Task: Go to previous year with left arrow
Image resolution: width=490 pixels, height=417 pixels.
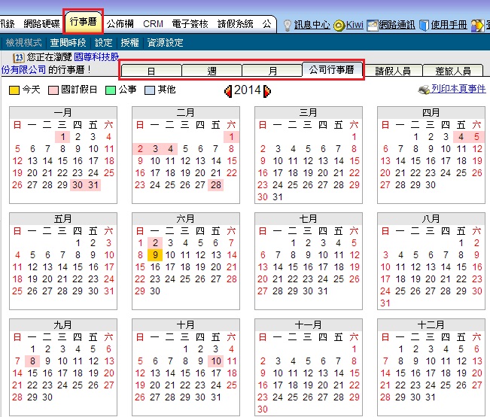Action: 228,91
